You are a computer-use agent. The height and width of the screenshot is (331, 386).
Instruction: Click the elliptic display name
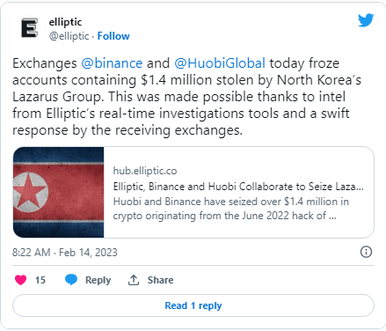(65, 22)
